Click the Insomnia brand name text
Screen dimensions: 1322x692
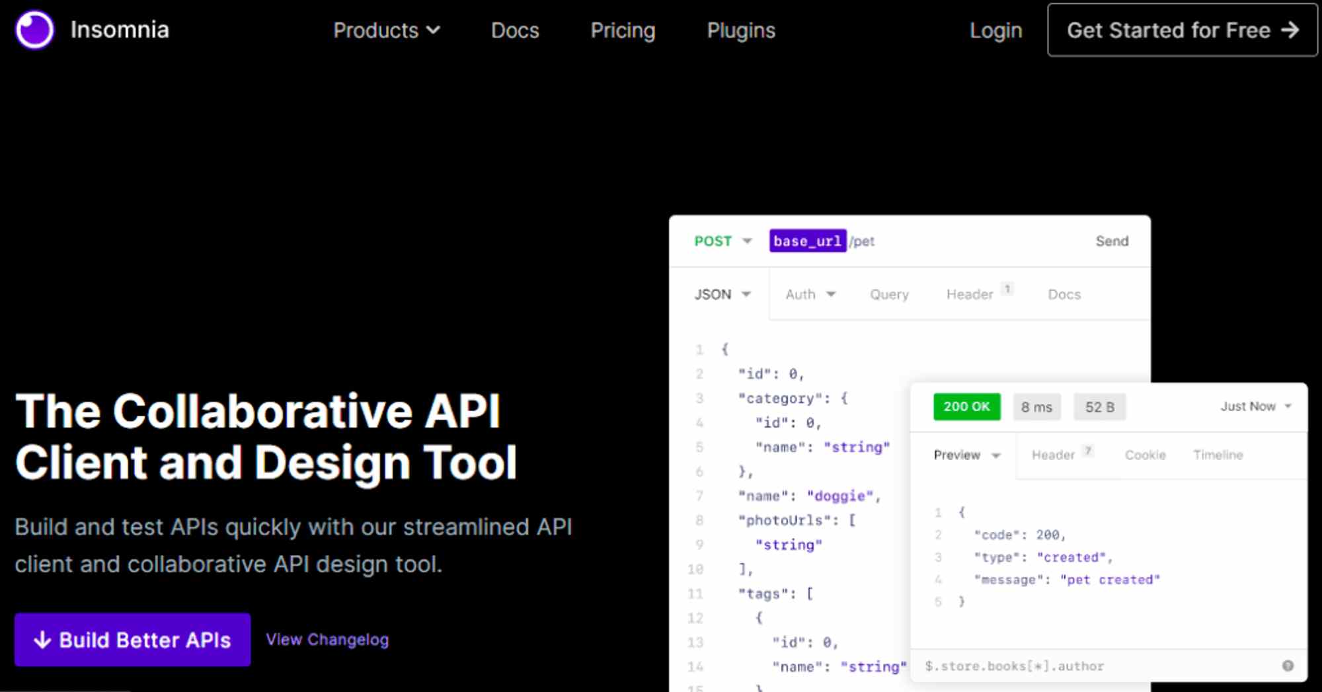120,30
